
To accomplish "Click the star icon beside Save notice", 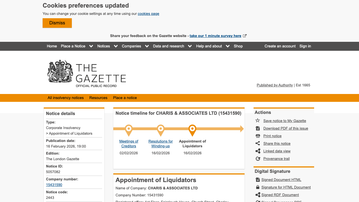I will (258, 121).
